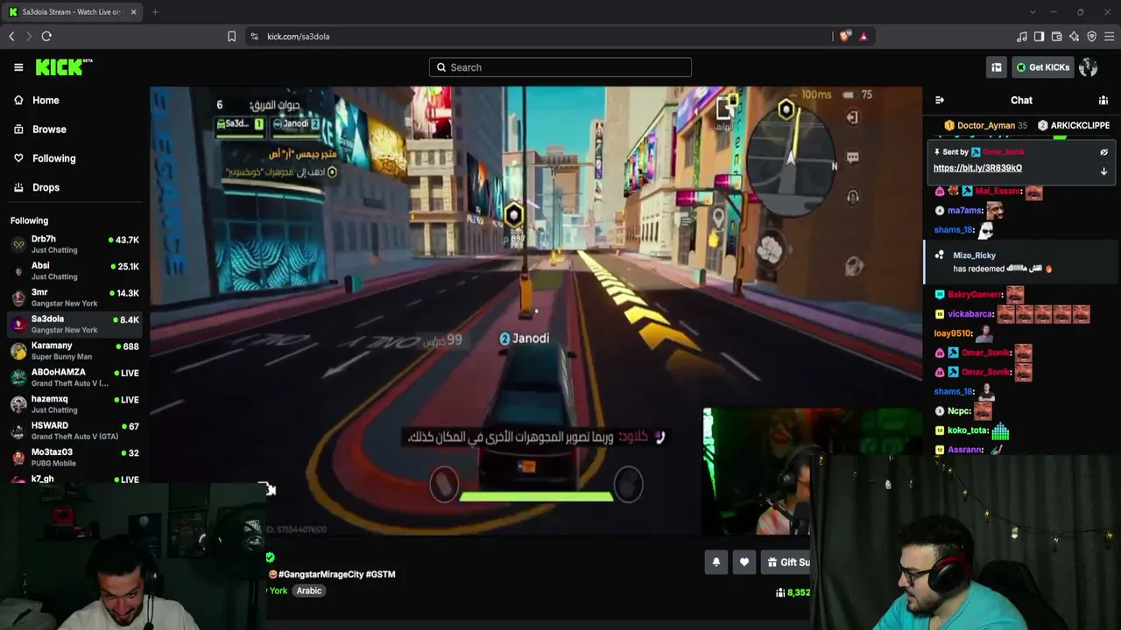Open the Brave Wallet icon

[1057, 36]
